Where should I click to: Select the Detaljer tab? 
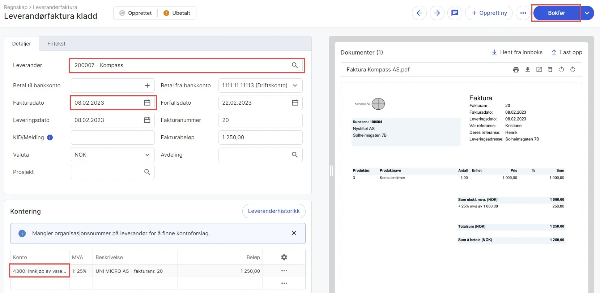point(22,44)
